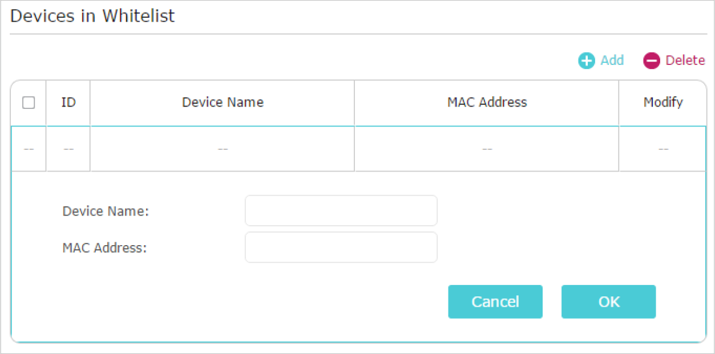Viewport: 715px width, 354px height.
Task: Dismiss the form with Cancel button
Action: coord(495,302)
